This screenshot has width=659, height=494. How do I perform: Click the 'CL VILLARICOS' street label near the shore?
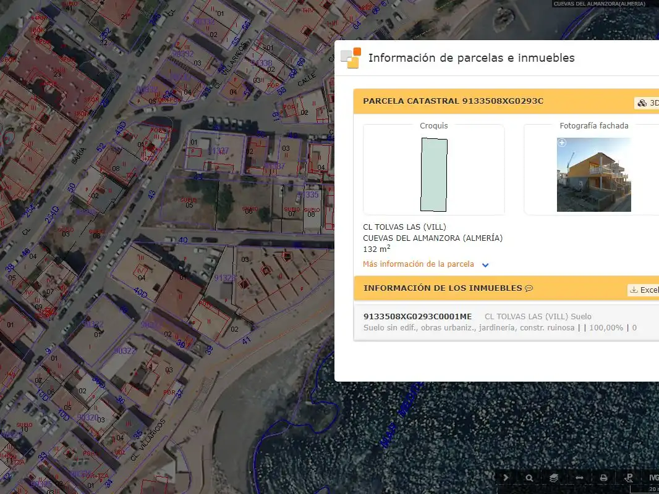tap(148, 440)
